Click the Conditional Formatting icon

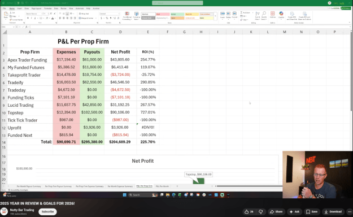click(x=127, y=14)
